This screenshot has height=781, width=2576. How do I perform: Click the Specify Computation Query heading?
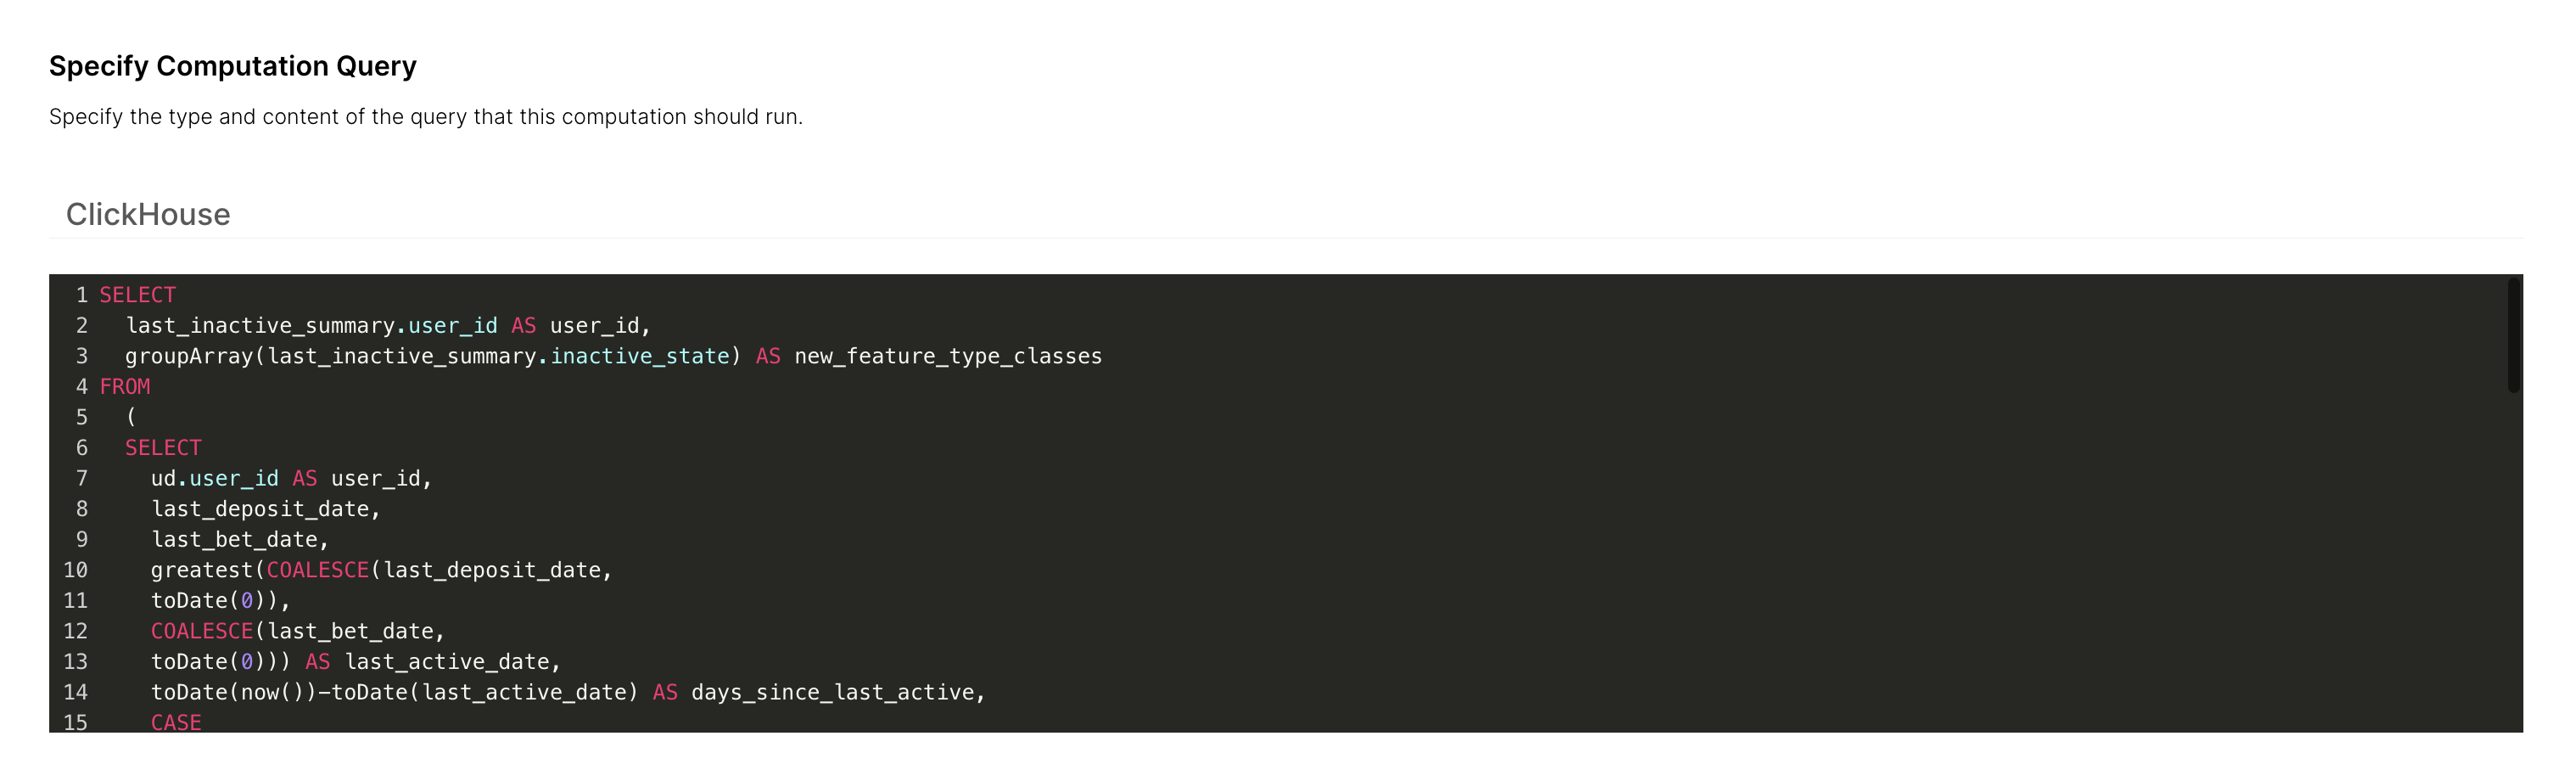pyautogui.click(x=233, y=66)
